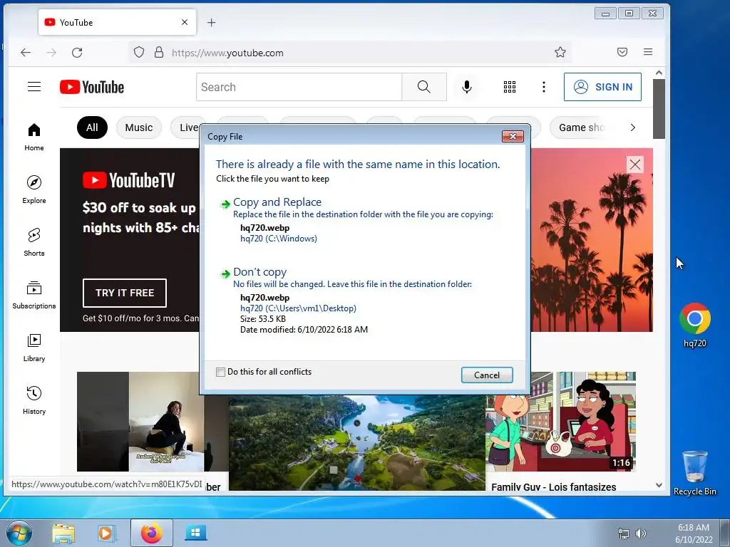Click the YouTube search magnifier button
Screen dimensions: 730x547
pyautogui.click(x=423, y=86)
